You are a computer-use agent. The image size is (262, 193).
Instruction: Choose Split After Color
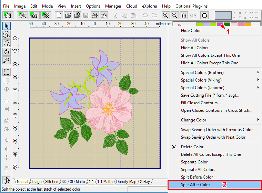[x=215, y=185]
